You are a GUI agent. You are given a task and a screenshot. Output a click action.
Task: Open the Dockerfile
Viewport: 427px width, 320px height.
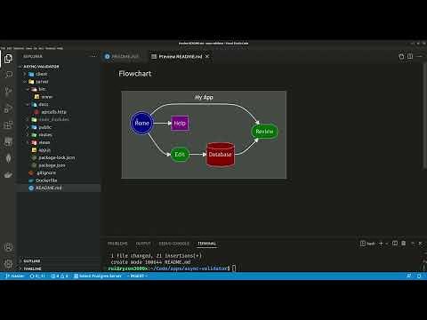[46, 180]
